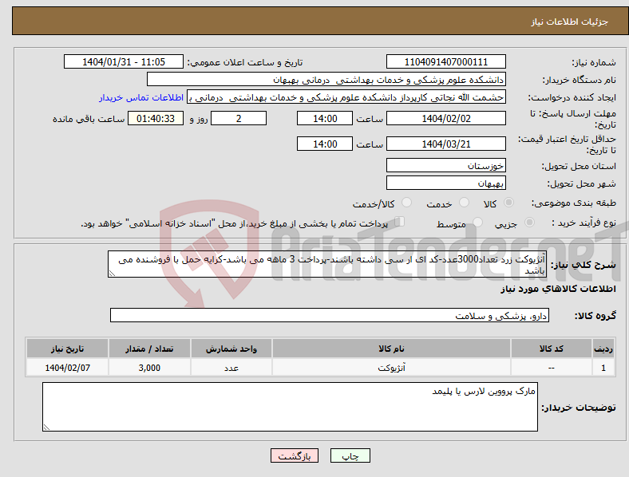This screenshot has width=629, height=477.
Task: Click the price validity date 1404/03/21
Action: point(446,144)
